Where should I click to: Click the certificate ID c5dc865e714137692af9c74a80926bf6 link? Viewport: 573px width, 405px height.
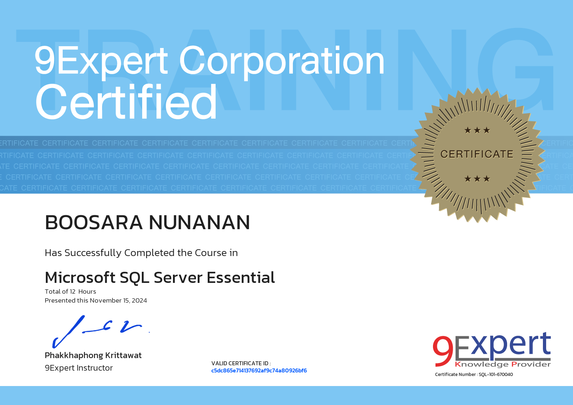tap(259, 371)
